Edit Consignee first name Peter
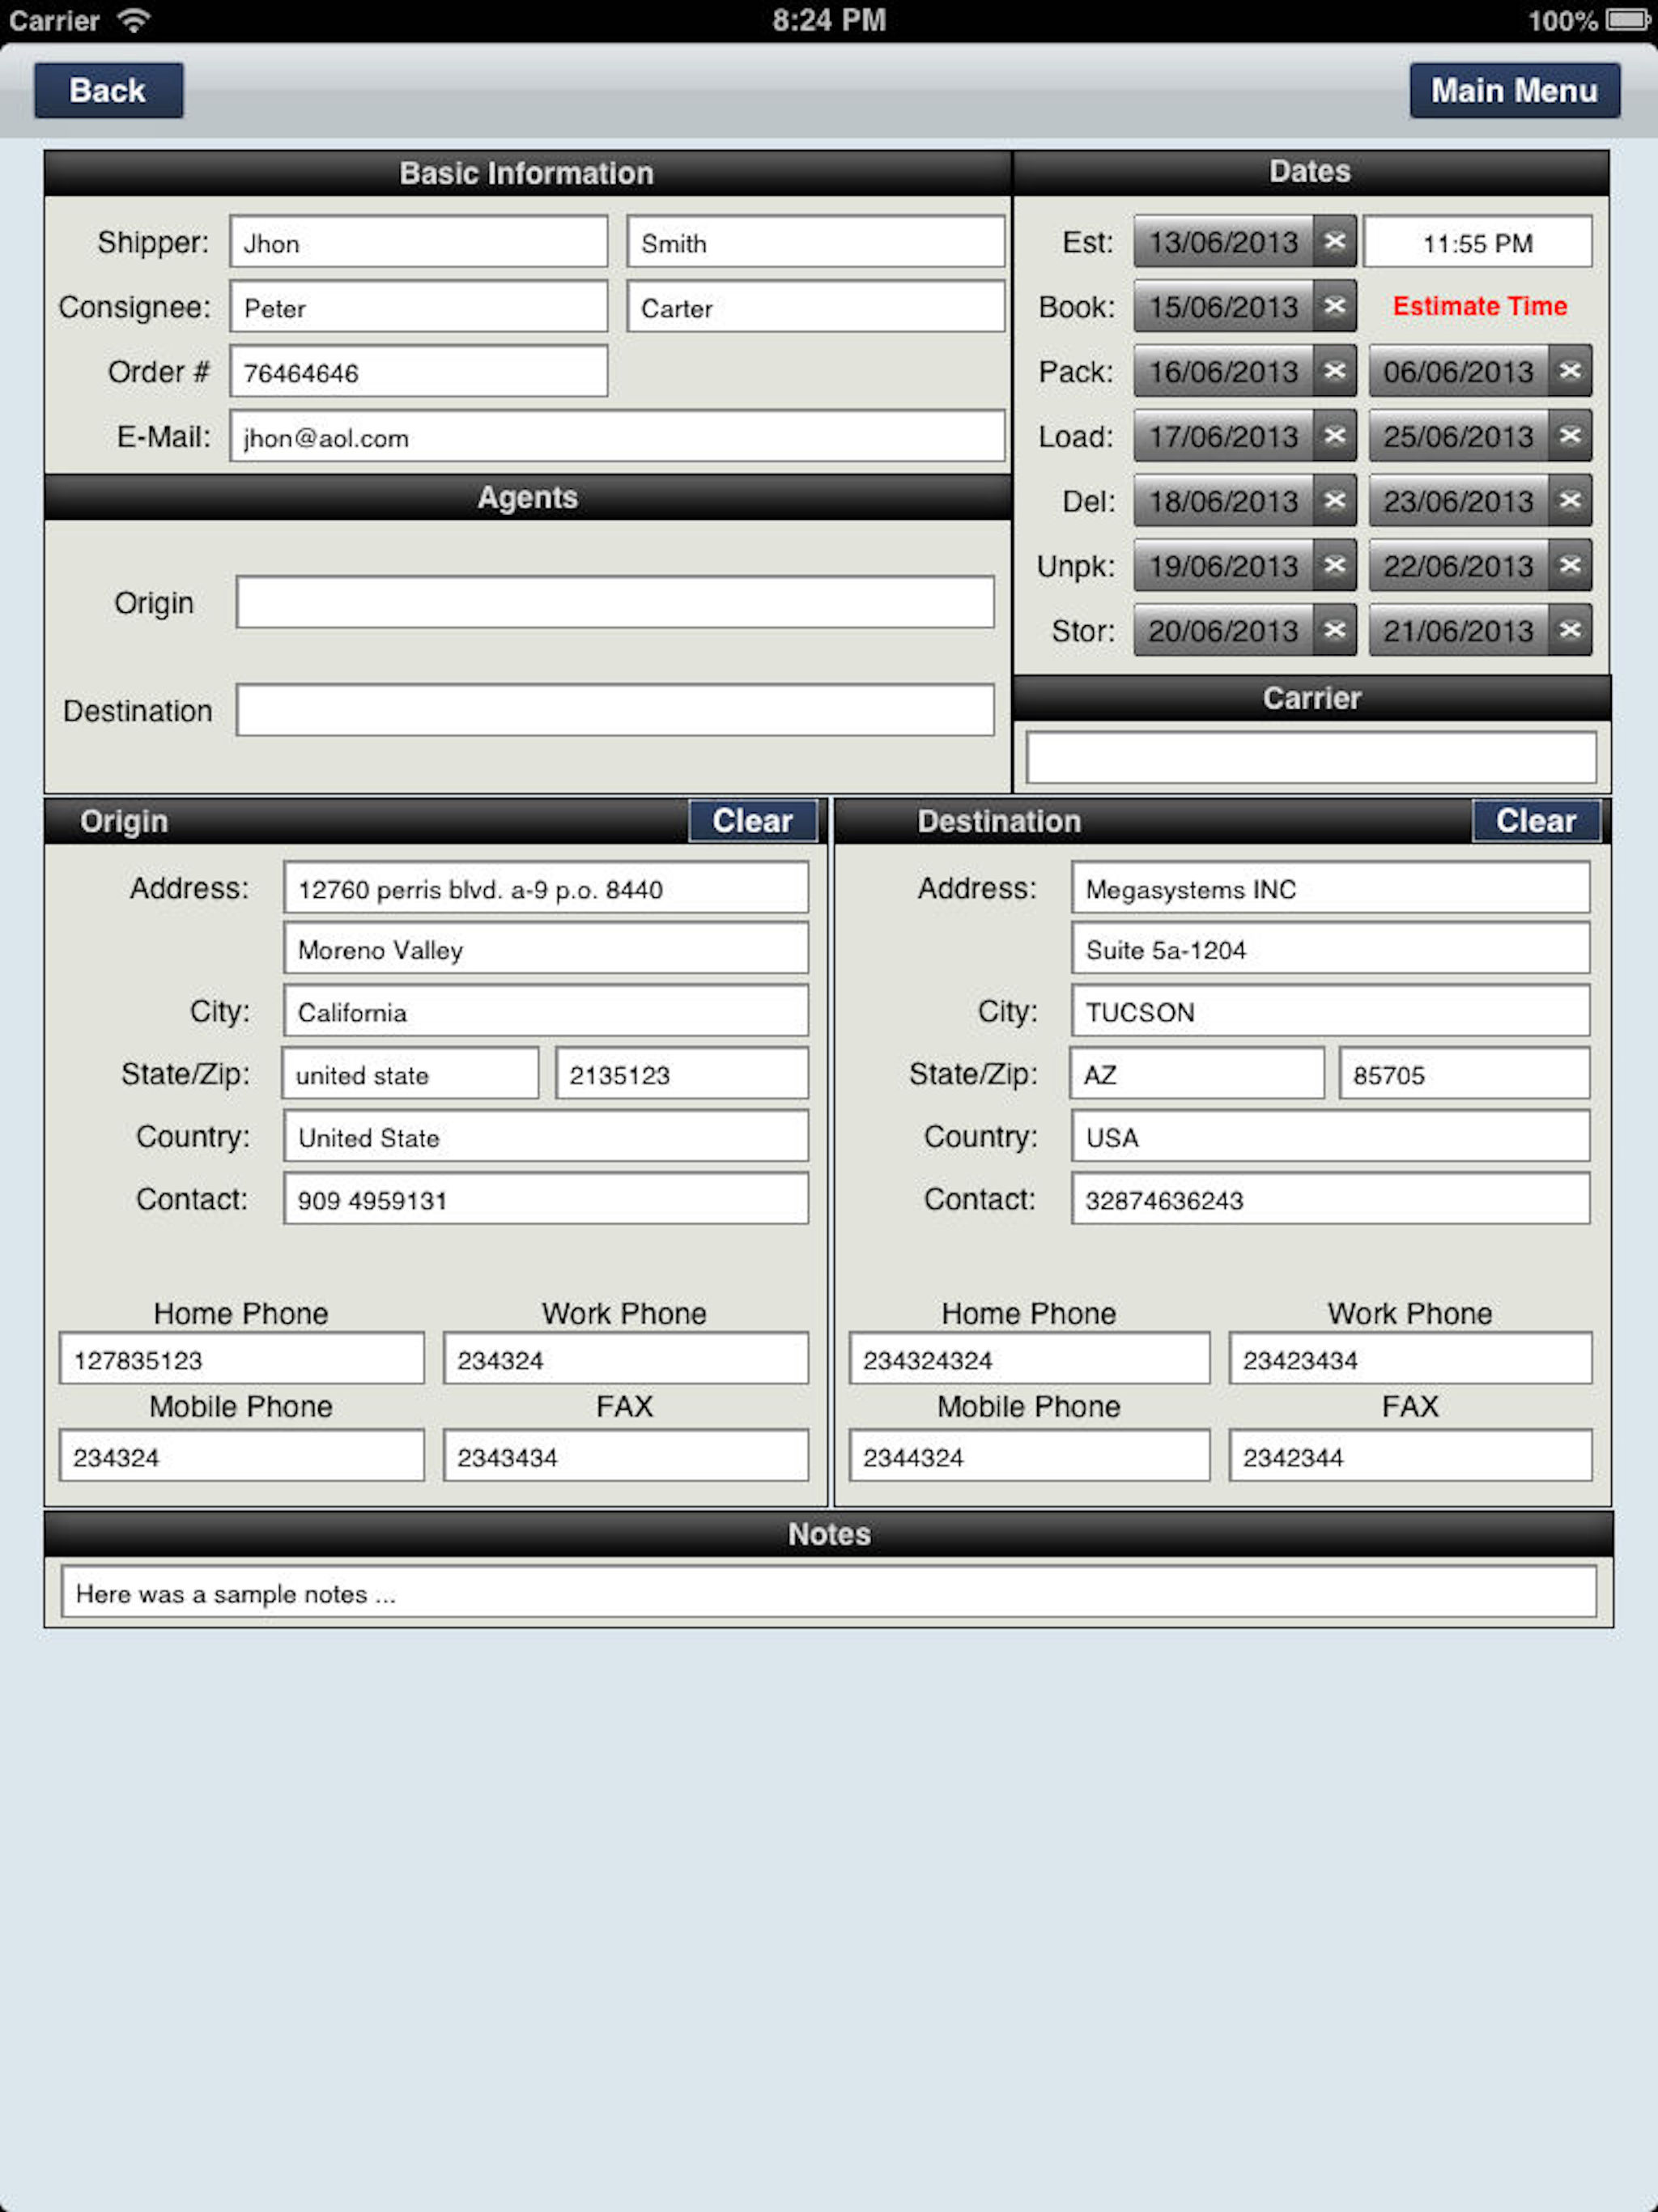 click(x=418, y=306)
